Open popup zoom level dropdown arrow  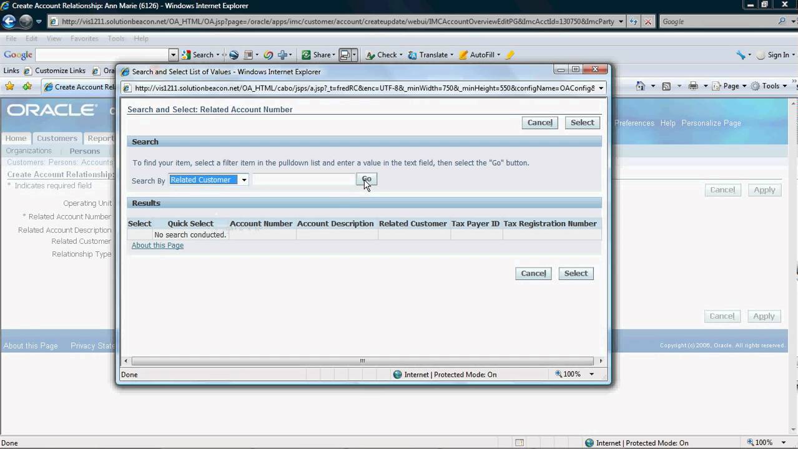[x=591, y=374]
